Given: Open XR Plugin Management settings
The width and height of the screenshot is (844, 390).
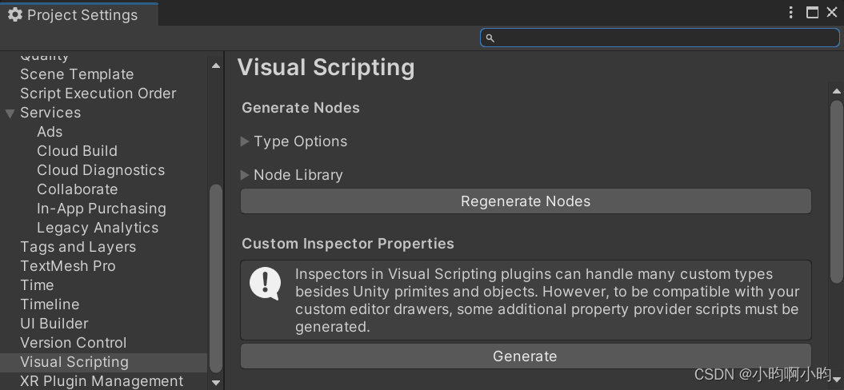Looking at the screenshot, I should (x=103, y=381).
